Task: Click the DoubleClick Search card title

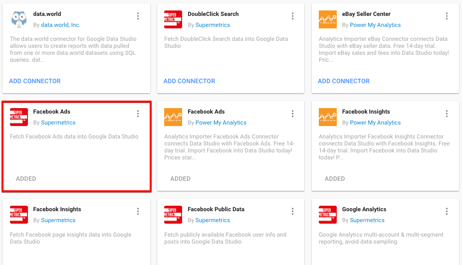Action: pyautogui.click(x=213, y=14)
